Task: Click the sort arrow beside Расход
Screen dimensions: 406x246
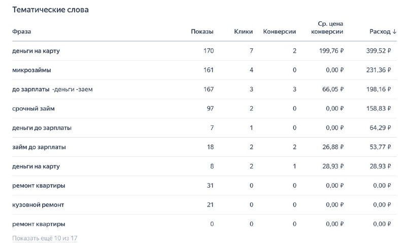Action: pyautogui.click(x=394, y=31)
